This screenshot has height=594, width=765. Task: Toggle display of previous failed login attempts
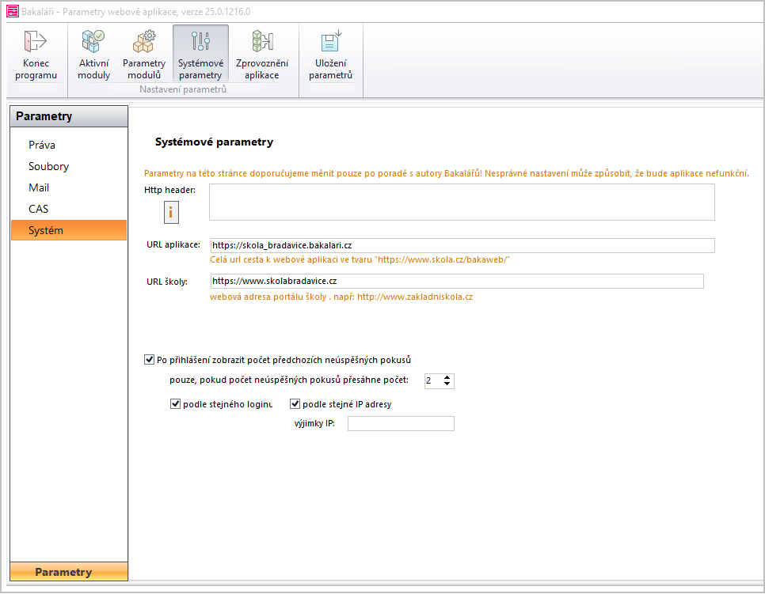(150, 360)
